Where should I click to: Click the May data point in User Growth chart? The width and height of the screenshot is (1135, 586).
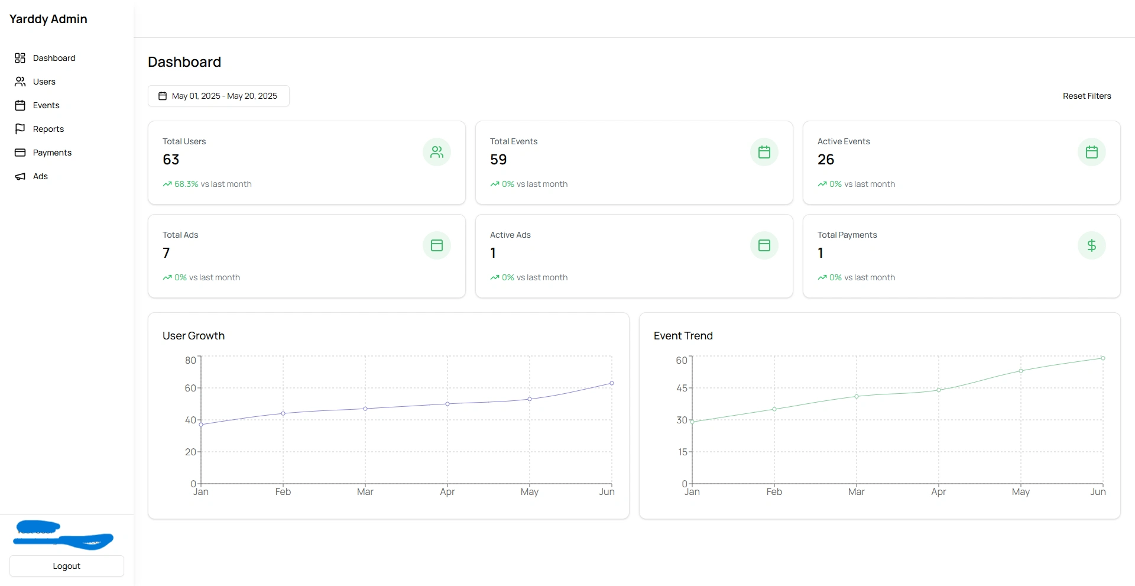(x=530, y=399)
